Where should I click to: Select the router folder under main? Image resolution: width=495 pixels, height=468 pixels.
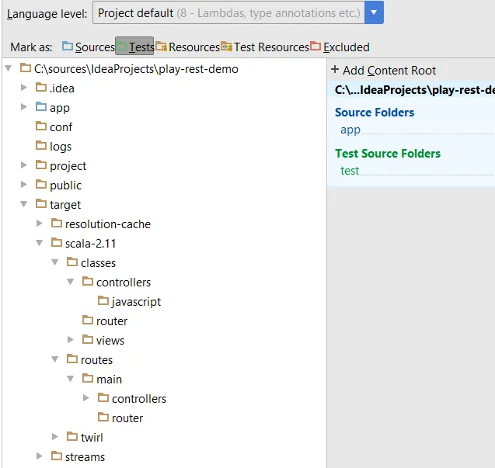(x=127, y=418)
